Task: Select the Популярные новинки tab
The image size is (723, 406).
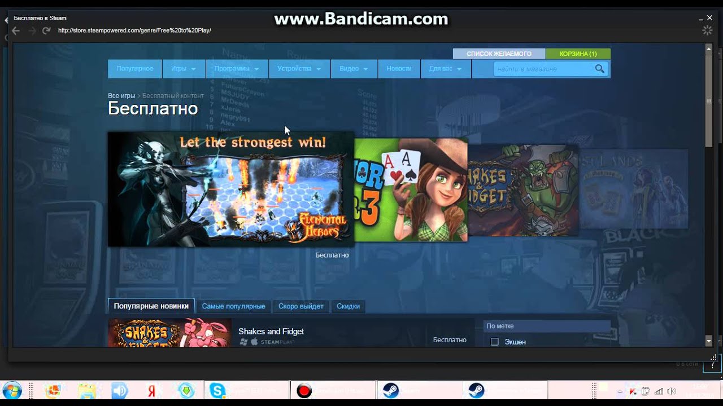Action: pos(151,306)
